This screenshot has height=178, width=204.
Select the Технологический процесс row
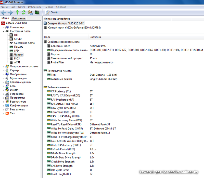click(x=123, y=58)
